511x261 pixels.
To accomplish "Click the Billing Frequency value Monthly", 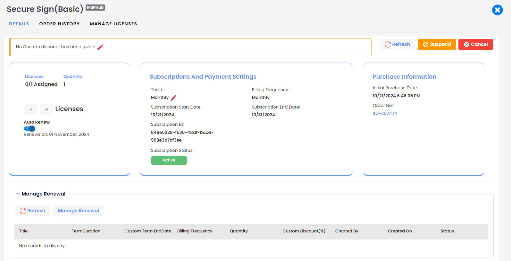I will (261, 98).
